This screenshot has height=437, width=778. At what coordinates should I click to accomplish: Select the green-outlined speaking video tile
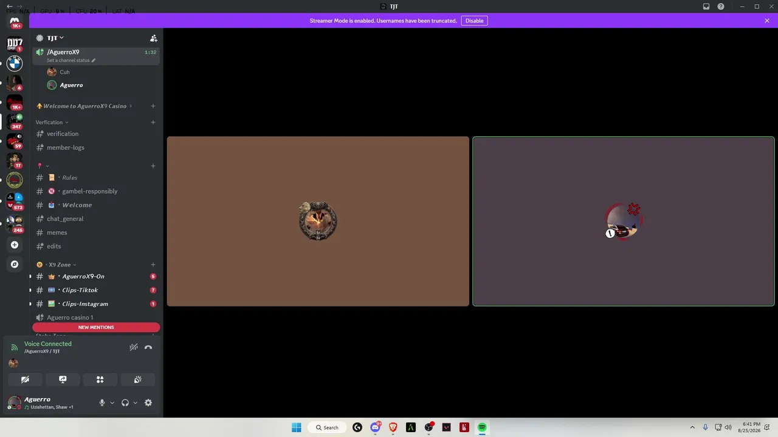pos(624,221)
